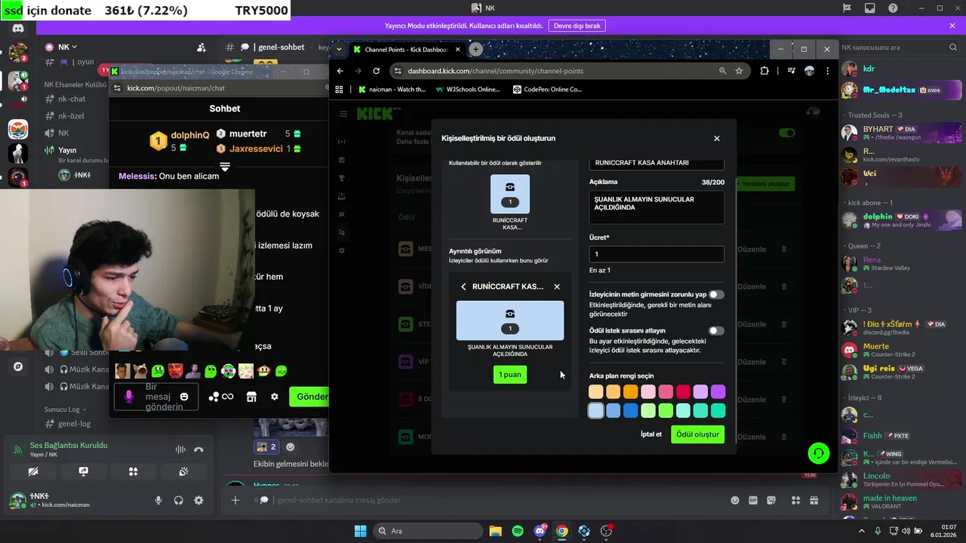Click 'İptal et' to cancel reward
Image resolution: width=966 pixels, height=543 pixels.
[x=651, y=434]
